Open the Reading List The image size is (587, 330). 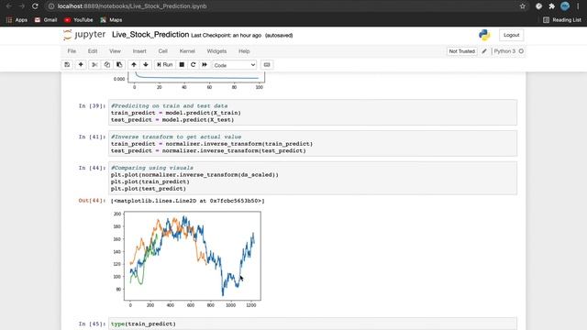562,20
